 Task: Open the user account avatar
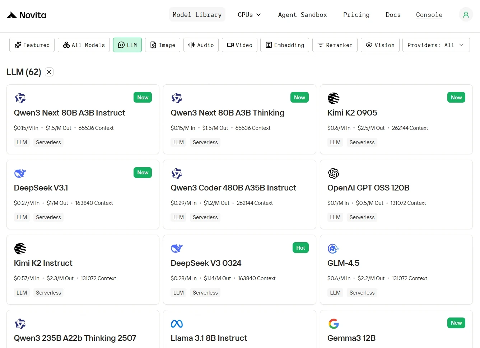[466, 15]
